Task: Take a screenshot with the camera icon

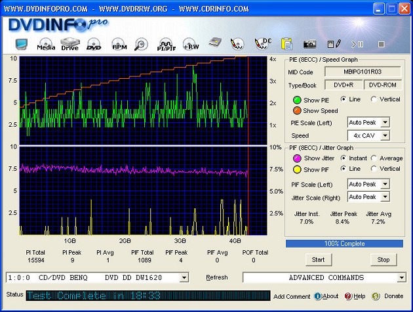Action: [309, 44]
